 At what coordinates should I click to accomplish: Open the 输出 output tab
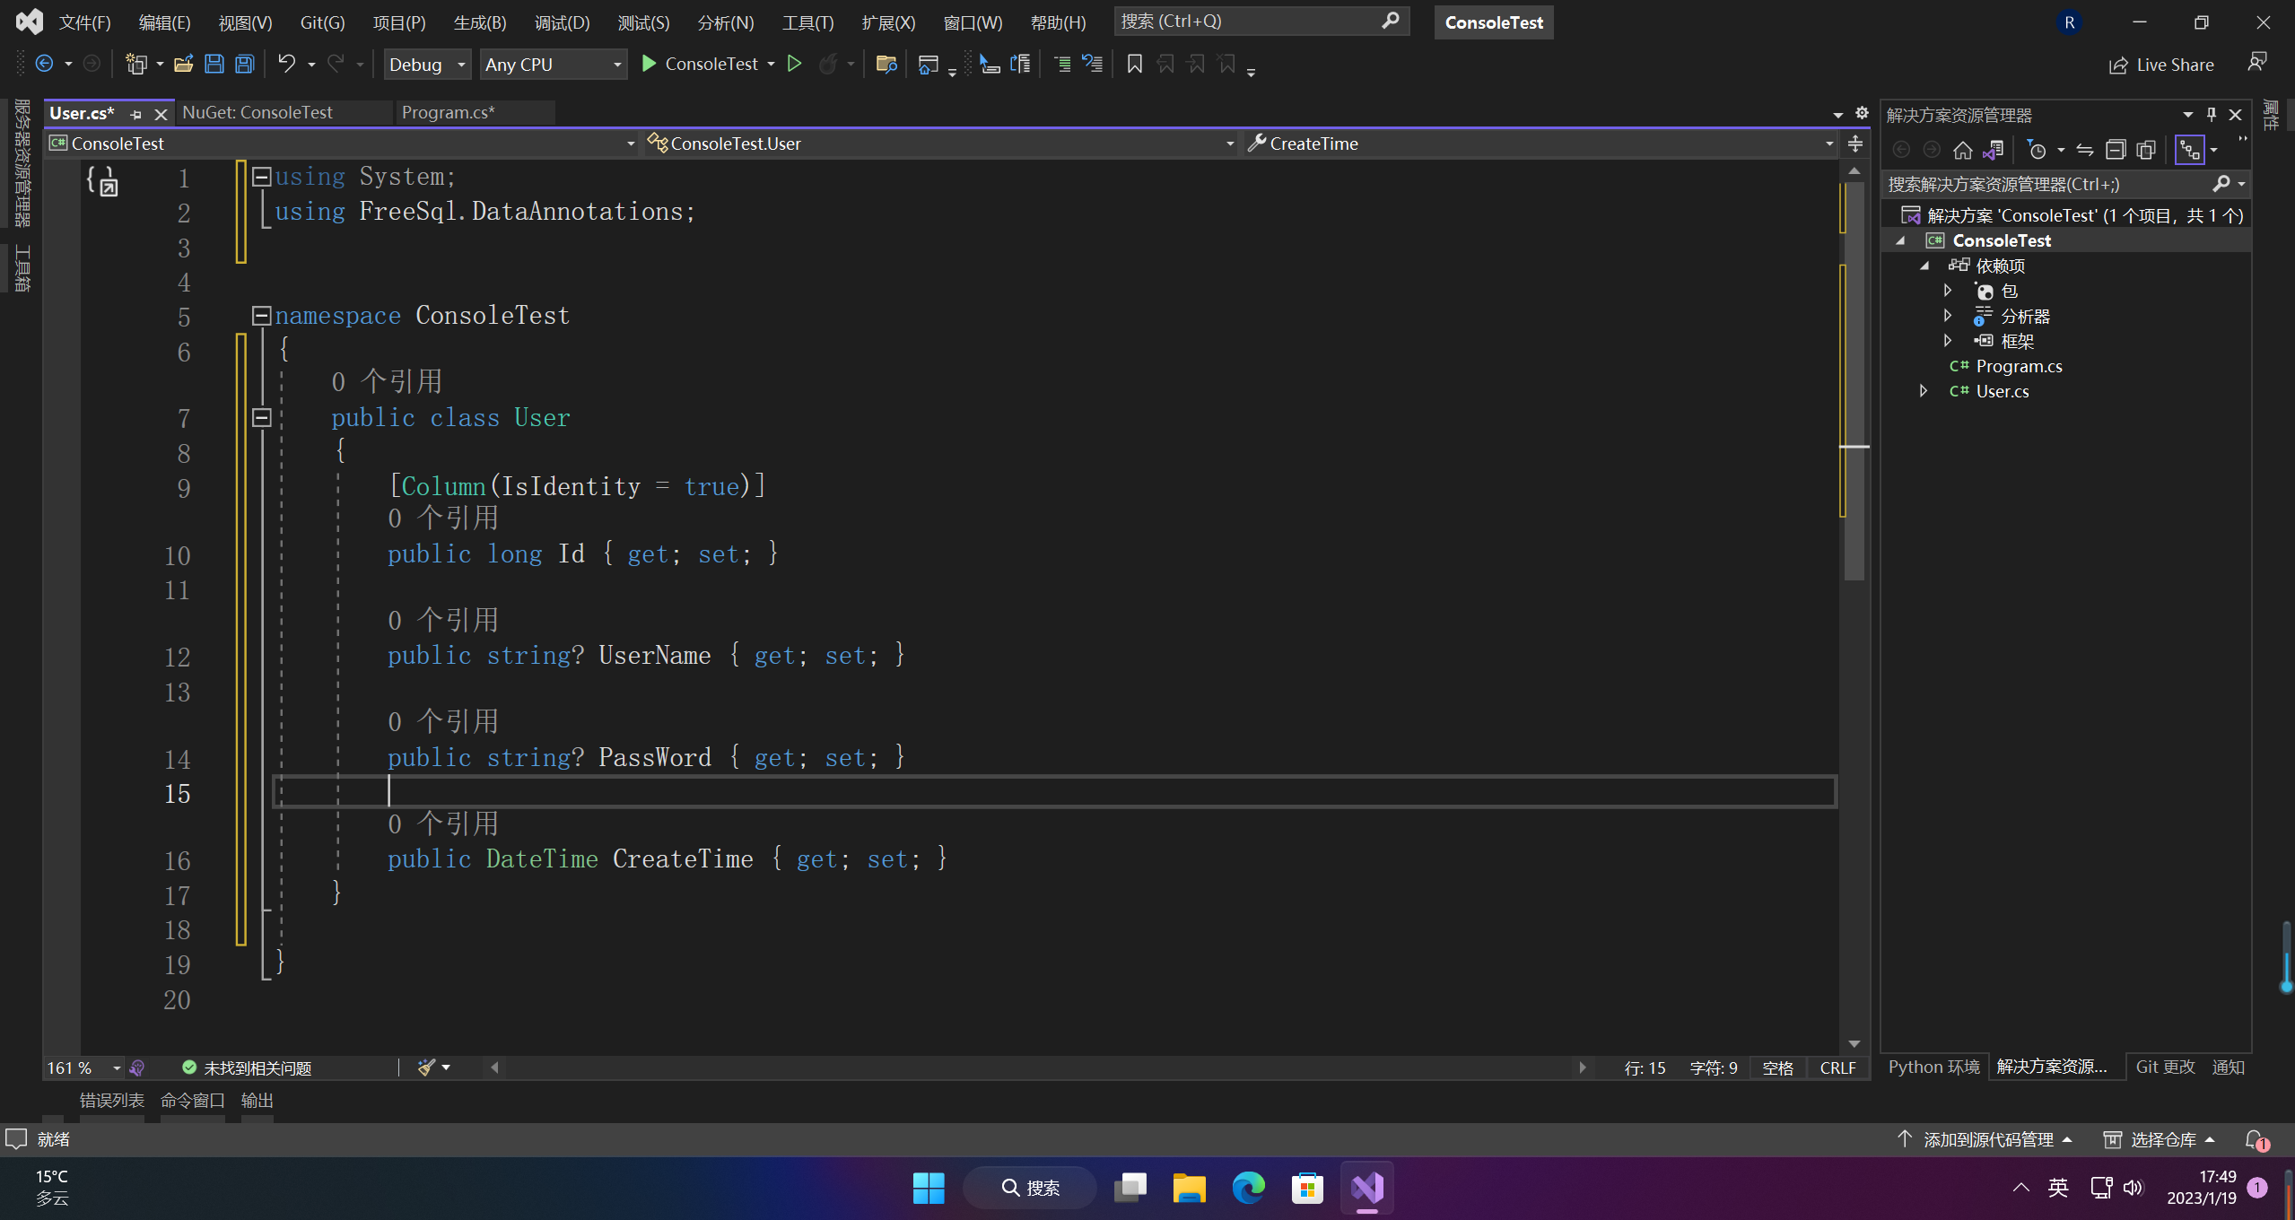(257, 1101)
